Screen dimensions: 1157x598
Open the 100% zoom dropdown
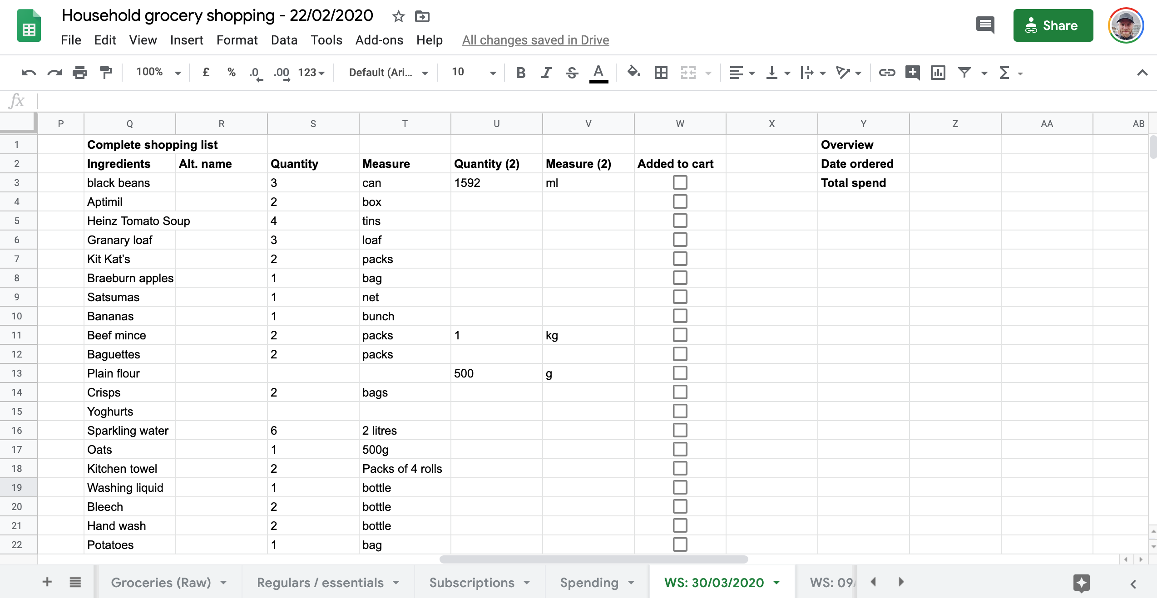[x=158, y=72]
